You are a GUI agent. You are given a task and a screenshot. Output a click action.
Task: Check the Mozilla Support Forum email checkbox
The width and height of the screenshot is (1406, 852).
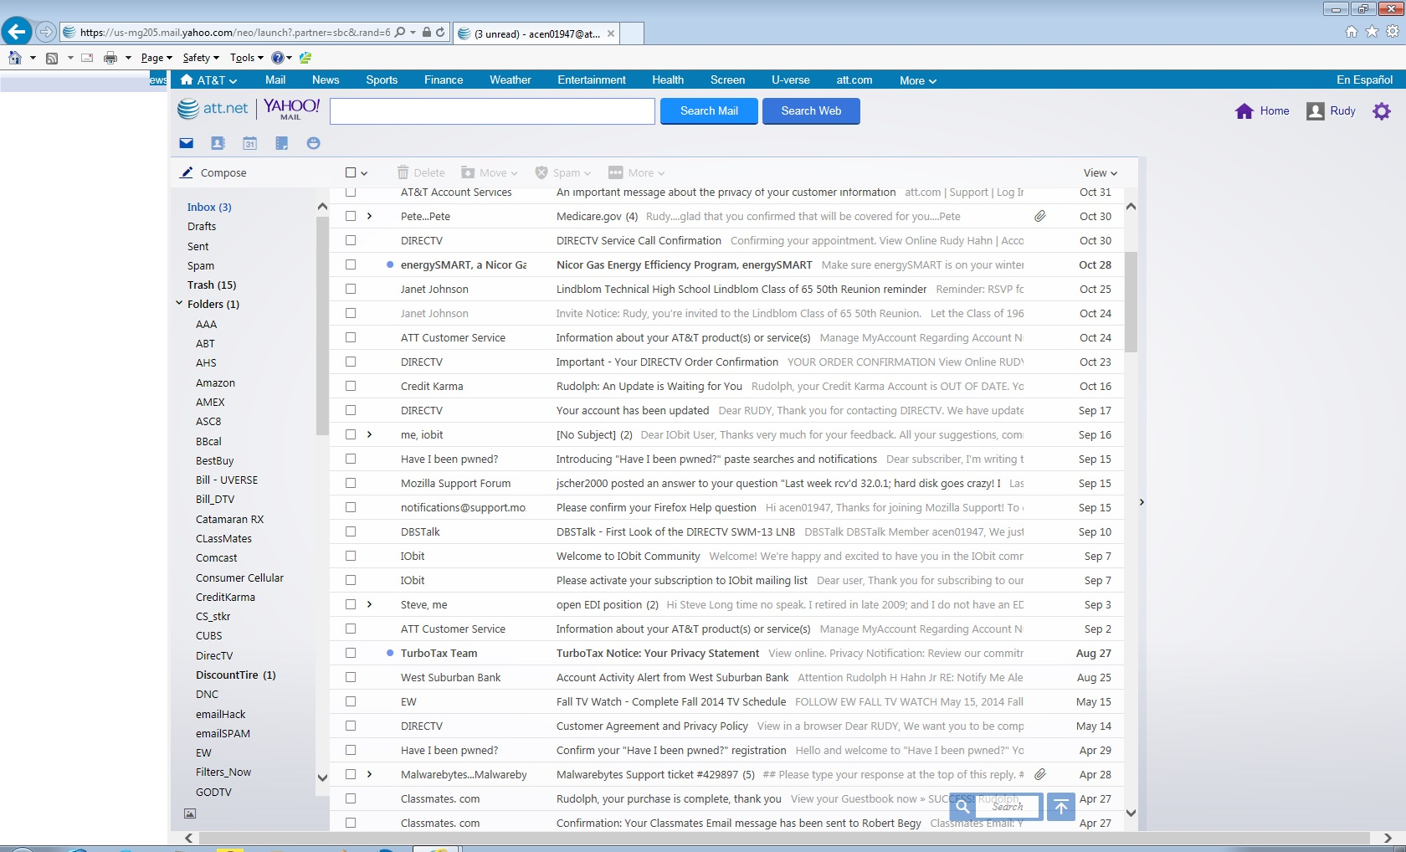click(x=351, y=483)
